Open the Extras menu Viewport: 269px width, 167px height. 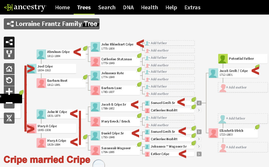(192, 8)
